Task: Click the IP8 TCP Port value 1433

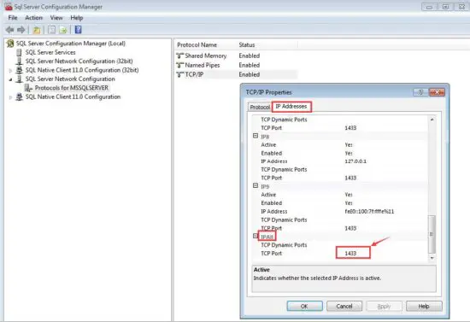Action: coord(350,178)
